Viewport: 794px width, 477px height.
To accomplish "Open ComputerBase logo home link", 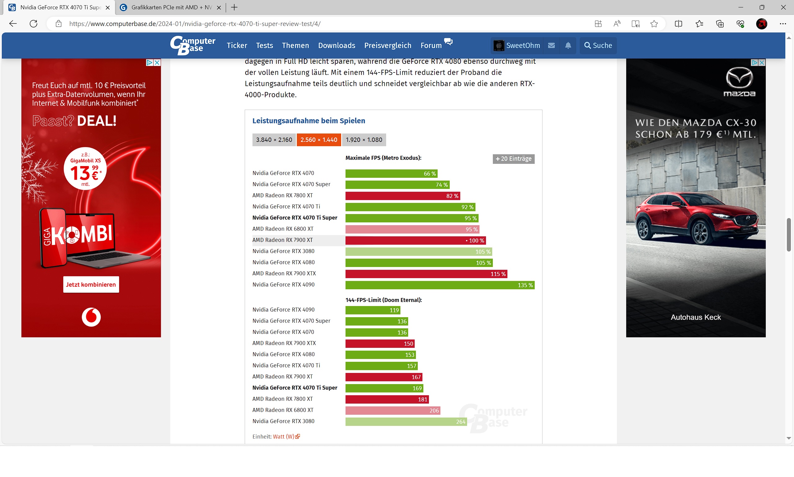I will [x=193, y=45].
